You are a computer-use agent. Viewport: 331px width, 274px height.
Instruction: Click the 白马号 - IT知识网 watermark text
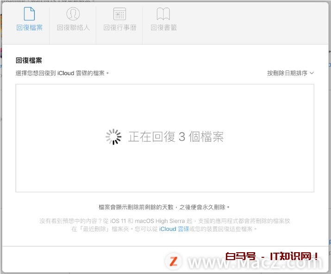click(272, 256)
